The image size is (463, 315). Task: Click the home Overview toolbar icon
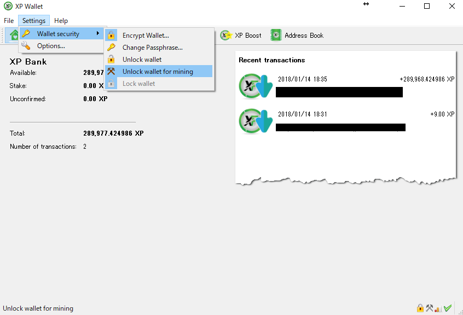click(x=14, y=36)
